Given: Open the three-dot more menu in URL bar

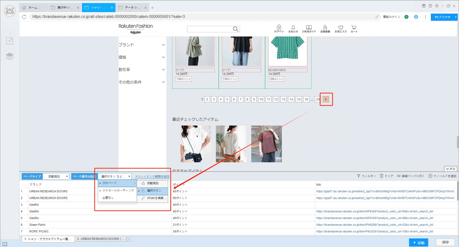Looking at the screenshot, I should tap(425, 17).
